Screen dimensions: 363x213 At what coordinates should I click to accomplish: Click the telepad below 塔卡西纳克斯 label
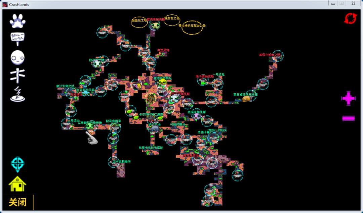coord(203,81)
